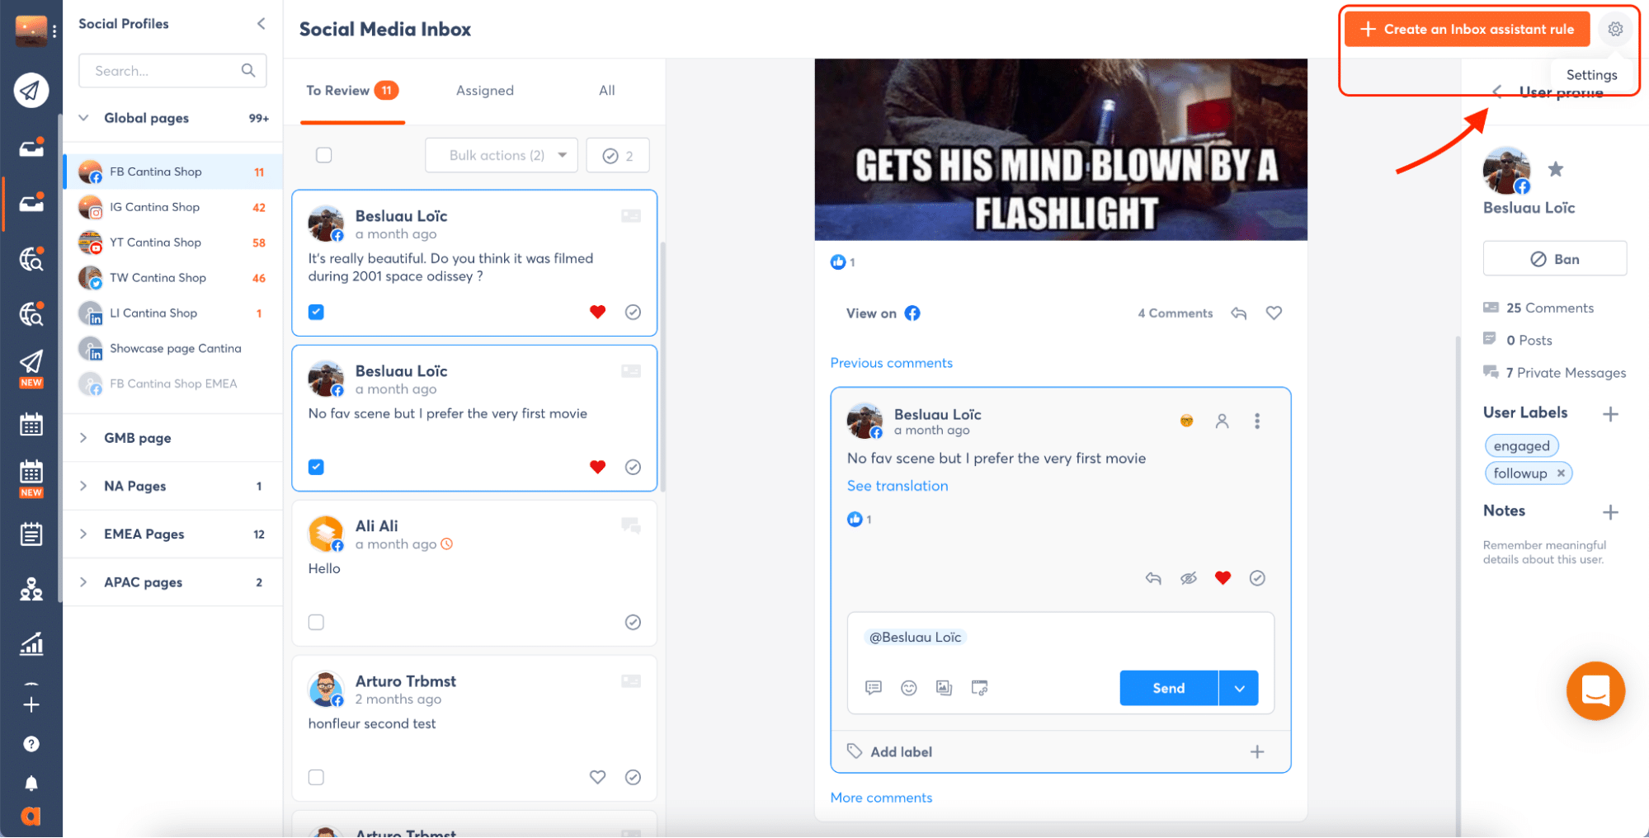
Task: Check the 'honfleur second test' comment checkbox
Action: coord(316,777)
